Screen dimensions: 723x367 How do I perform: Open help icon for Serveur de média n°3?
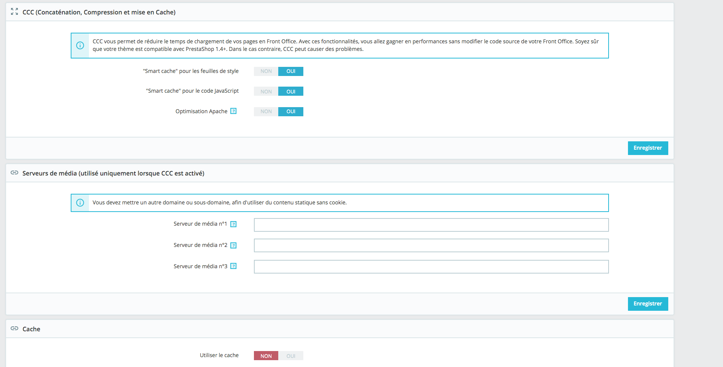pyautogui.click(x=234, y=266)
